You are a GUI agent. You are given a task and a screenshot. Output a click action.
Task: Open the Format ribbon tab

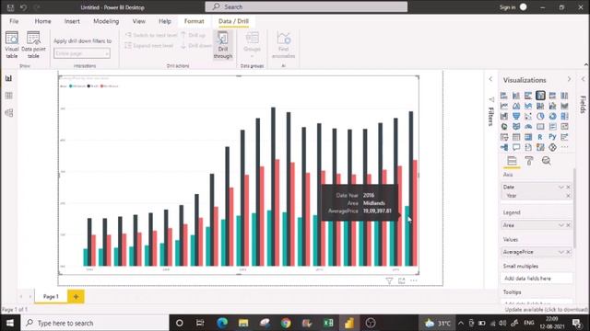pyautogui.click(x=195, y=21)
